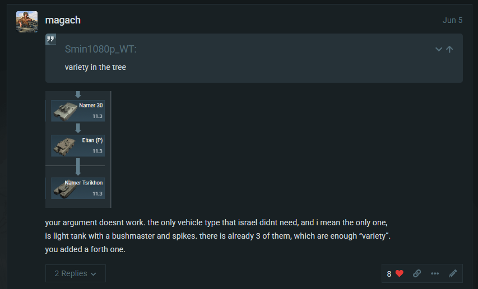Copy post link via chain icon
478x289 pixels.
point(417,273)
